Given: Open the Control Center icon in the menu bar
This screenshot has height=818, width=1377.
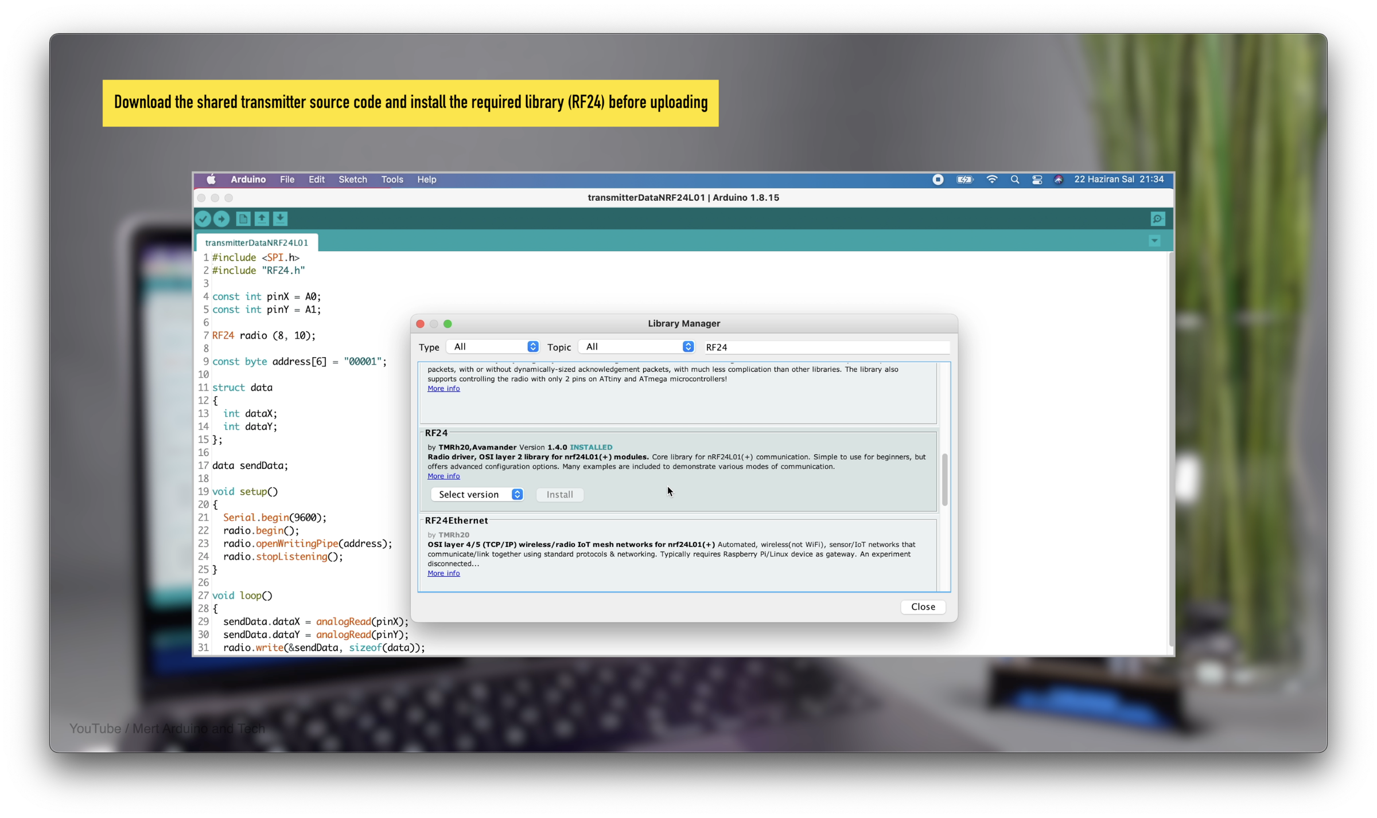Looking at the screenshot, I should tap(1037, 179).
